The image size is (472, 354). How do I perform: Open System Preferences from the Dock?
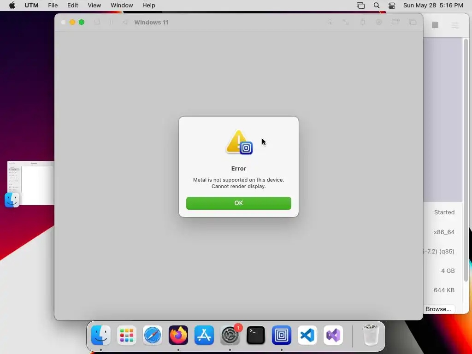click(230, 335)
